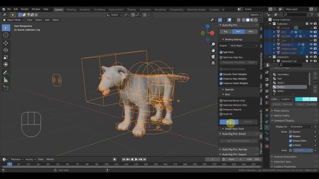This screenshot has height=179, width=319.
Task: Switch to the Sculpting workspace tab
Action: point(85,9)
